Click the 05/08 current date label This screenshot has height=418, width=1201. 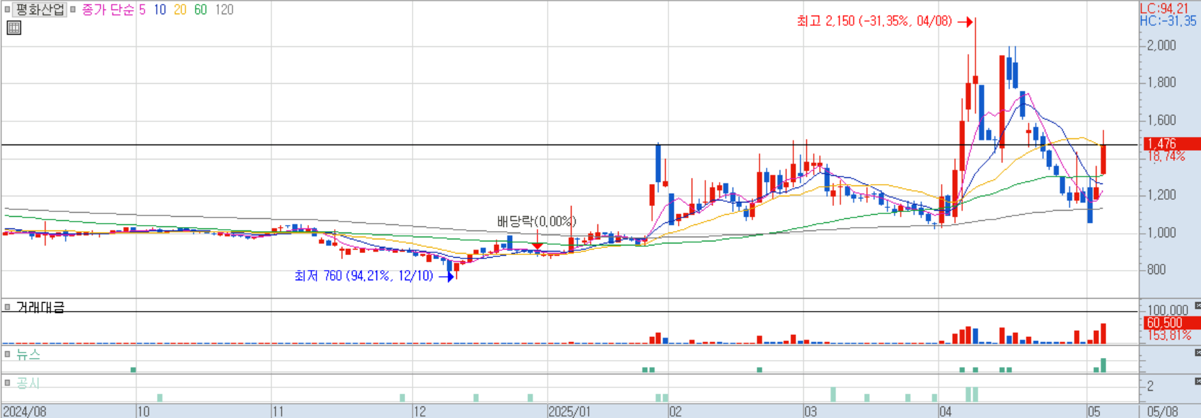click(x=1163, y=411)
